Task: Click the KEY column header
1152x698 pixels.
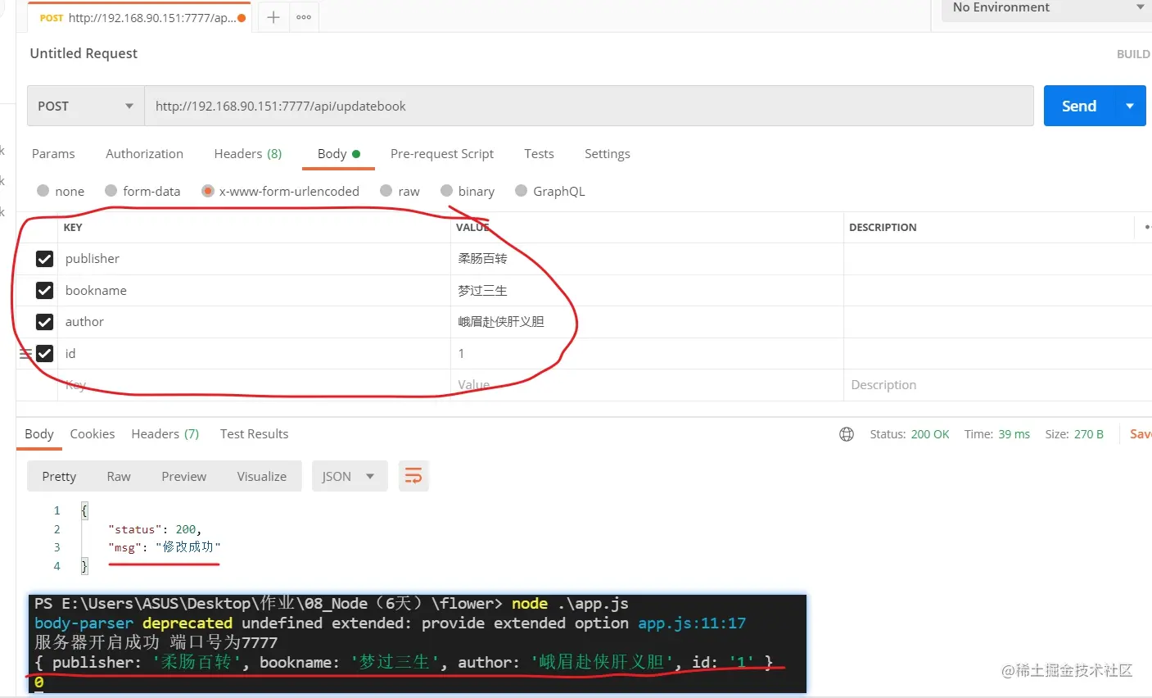Action: 73,228
